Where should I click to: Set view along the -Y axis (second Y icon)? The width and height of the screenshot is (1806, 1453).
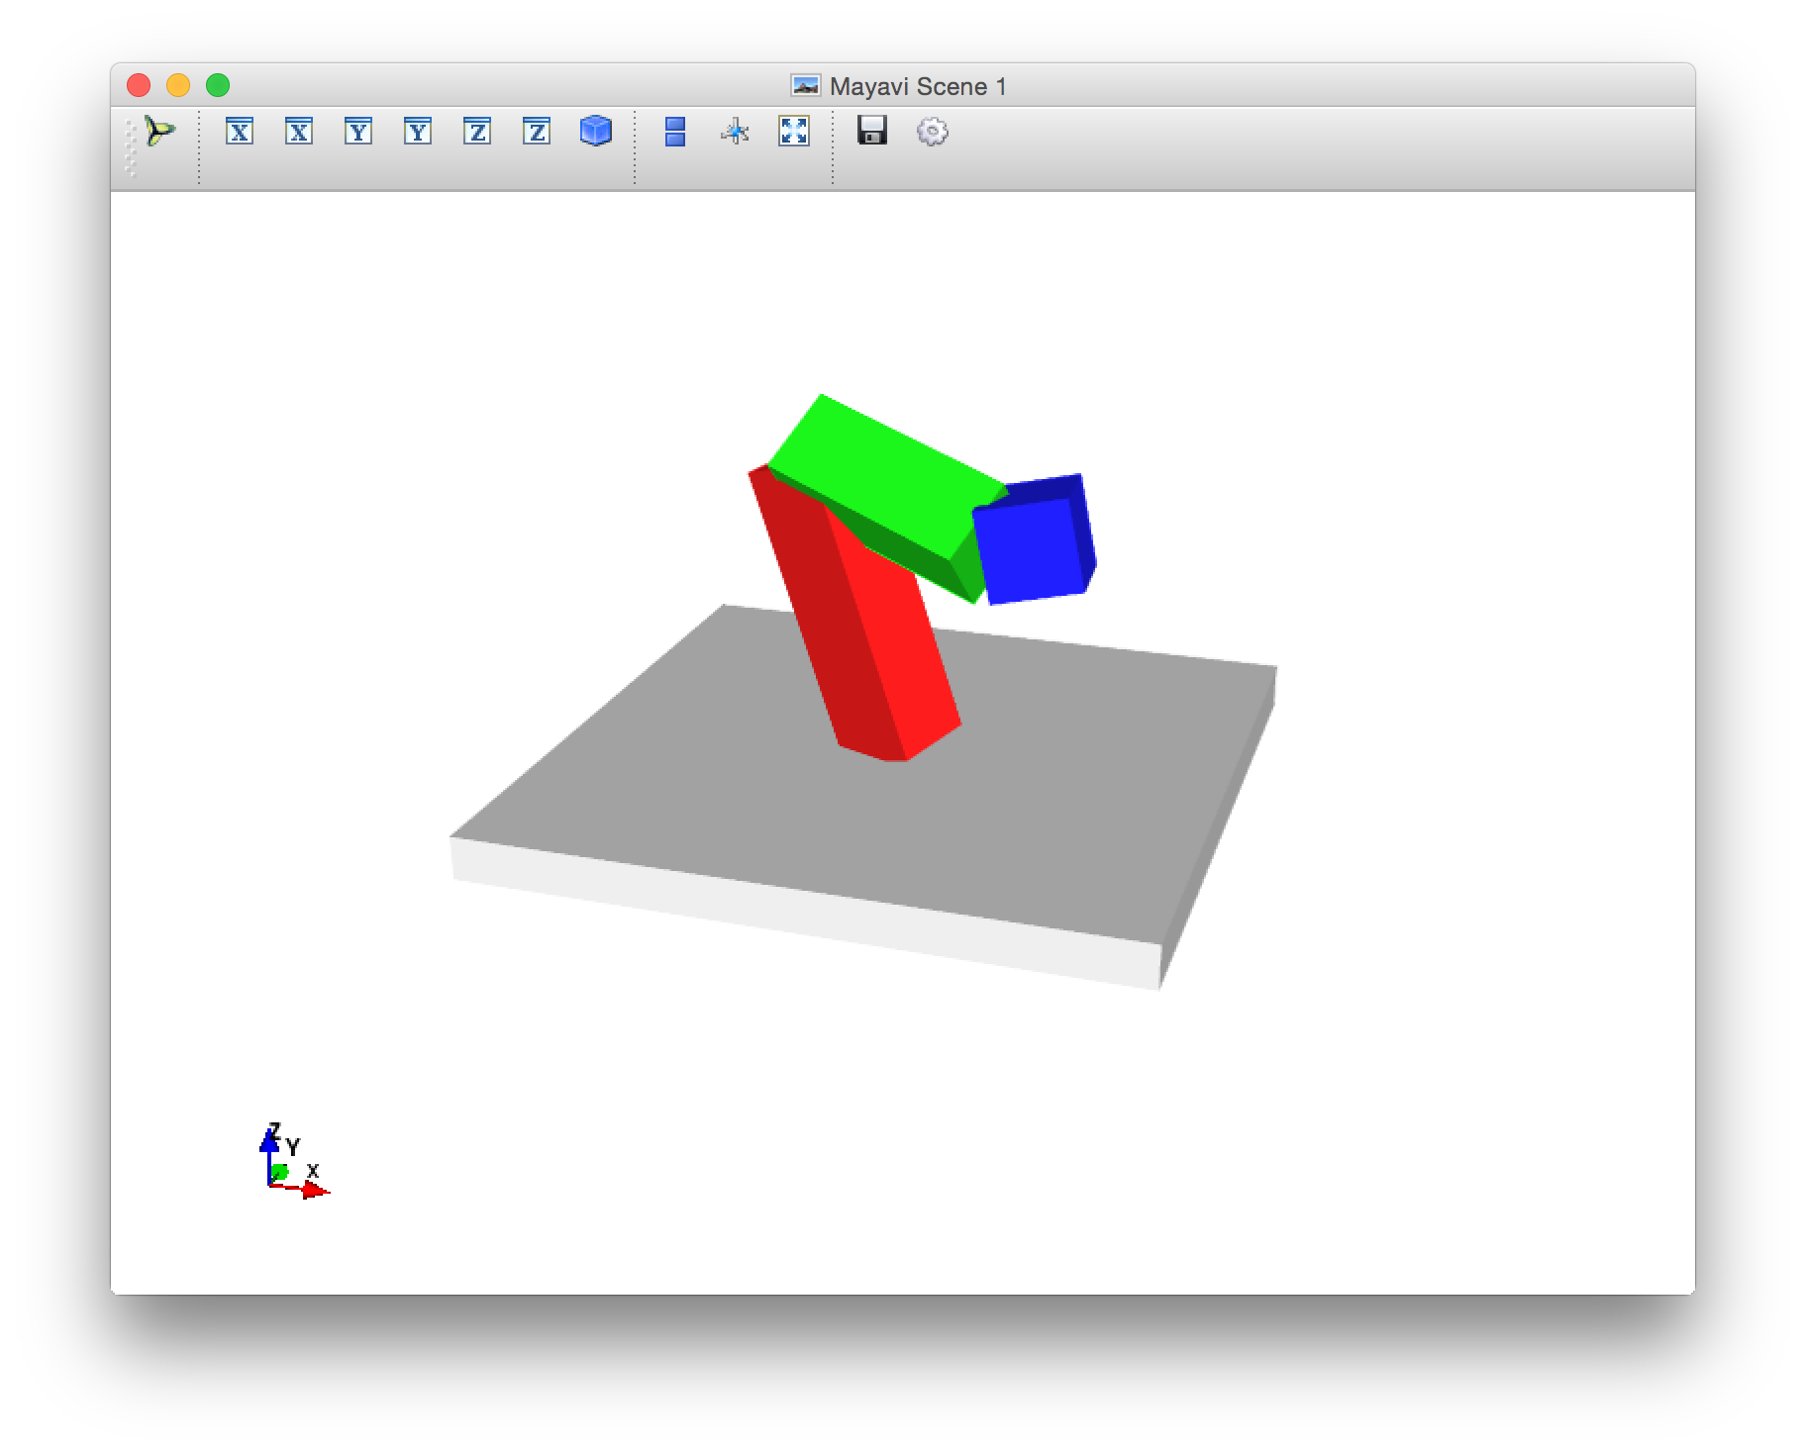418,131
